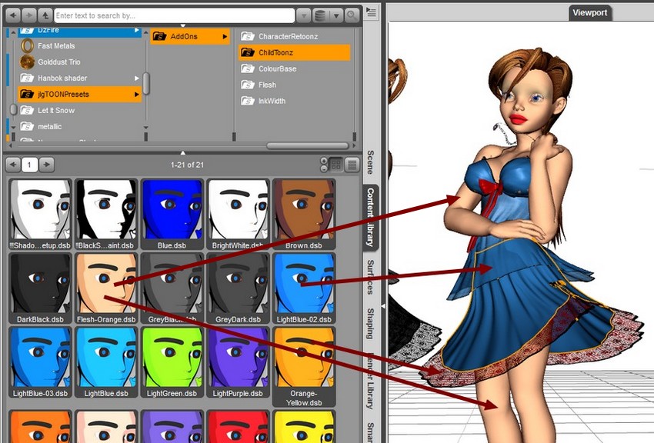Click the database search scope icon

pos(320,16)
